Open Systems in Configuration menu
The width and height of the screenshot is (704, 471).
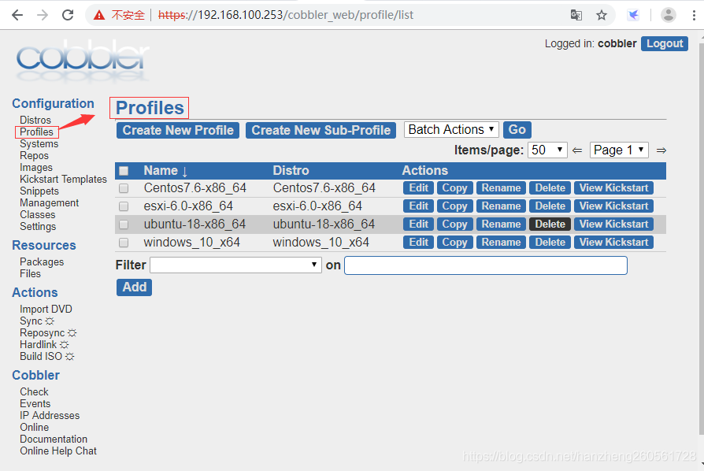39,143
